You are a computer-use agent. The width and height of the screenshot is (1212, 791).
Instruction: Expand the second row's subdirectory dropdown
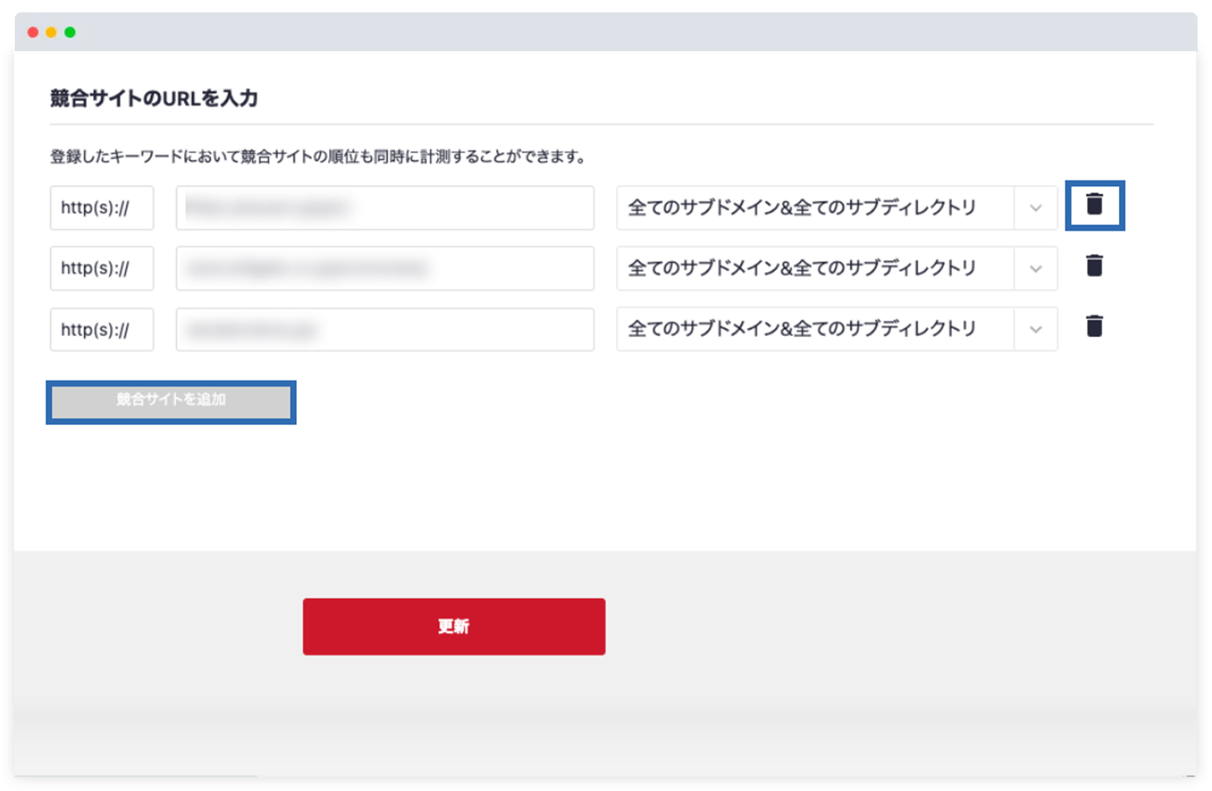click(x=836, y=268)
